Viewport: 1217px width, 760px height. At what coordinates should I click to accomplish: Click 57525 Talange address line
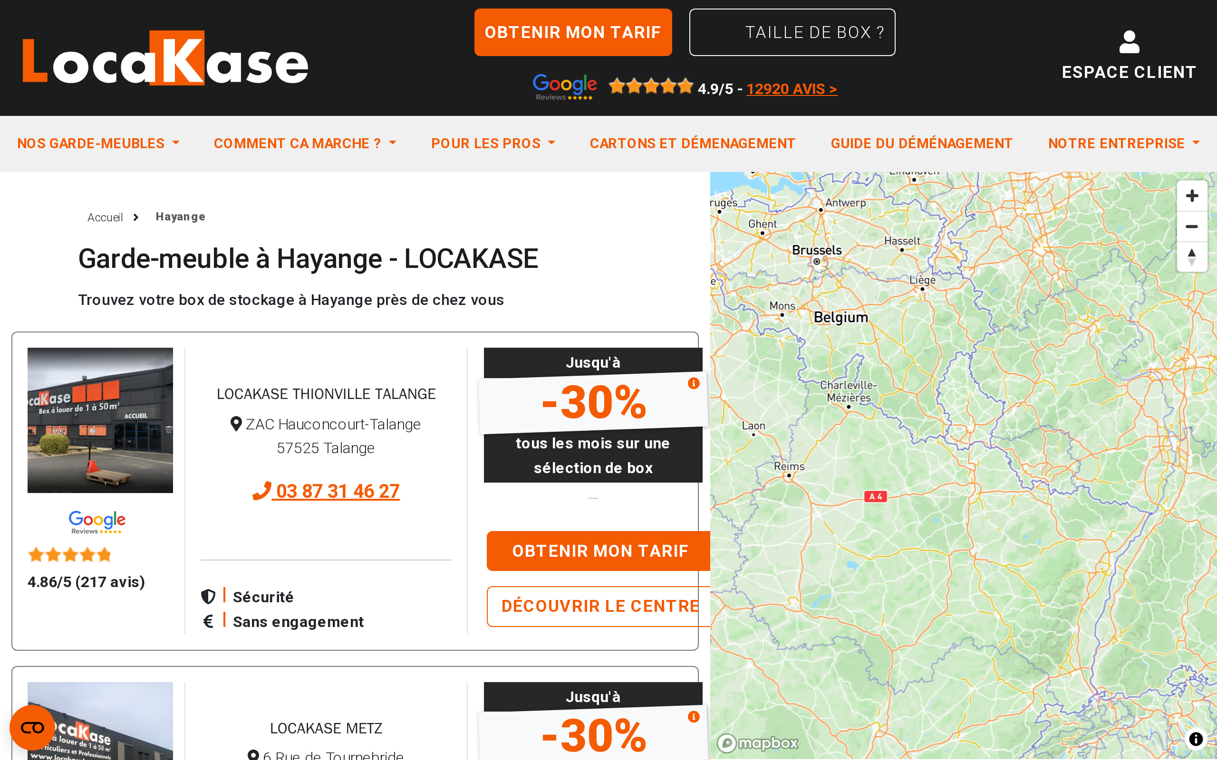(x=326, y=448)
